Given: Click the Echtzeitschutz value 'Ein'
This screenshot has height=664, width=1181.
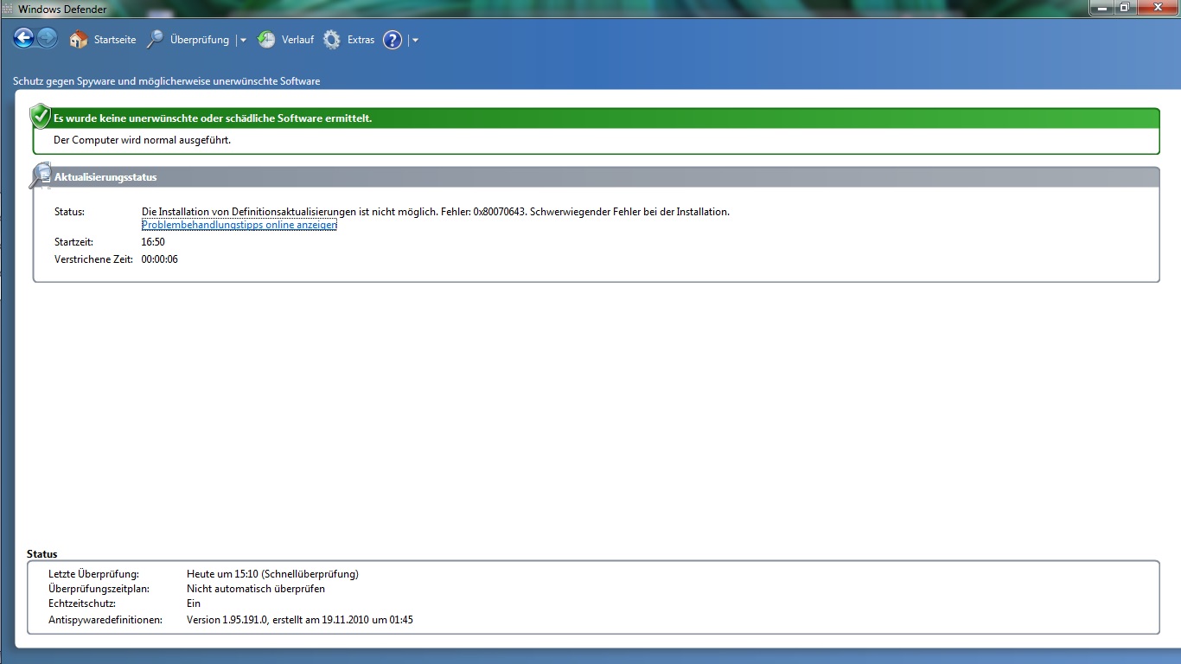Looking at the screenshot, I should [x=194, y=603].
